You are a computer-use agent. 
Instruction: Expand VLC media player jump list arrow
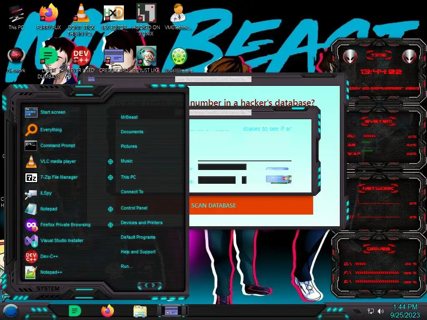point(110,162)
